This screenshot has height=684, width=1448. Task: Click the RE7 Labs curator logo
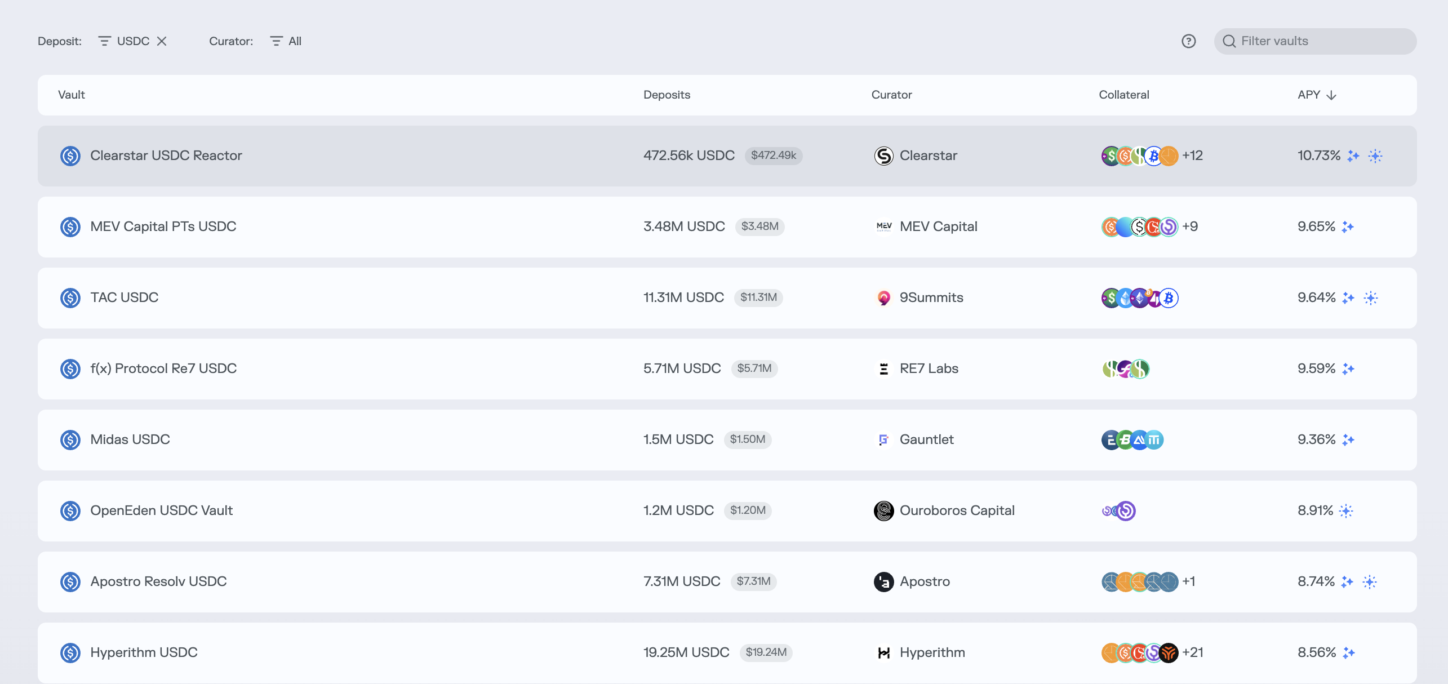coord(883,368)
